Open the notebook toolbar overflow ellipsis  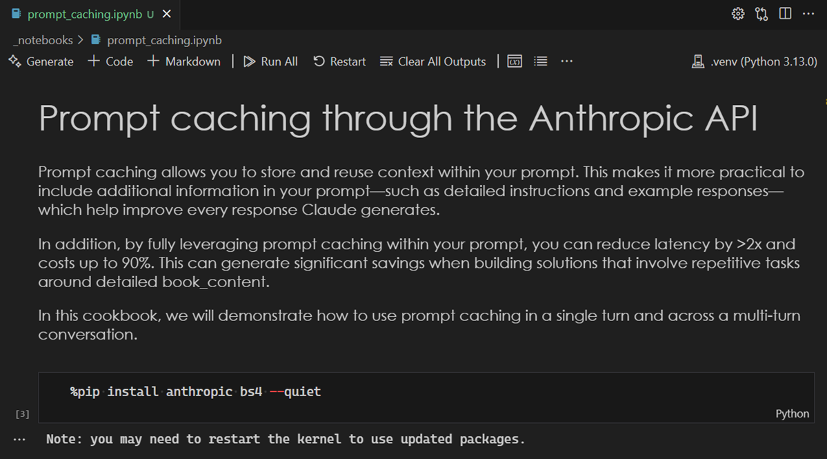click(566, 61)
